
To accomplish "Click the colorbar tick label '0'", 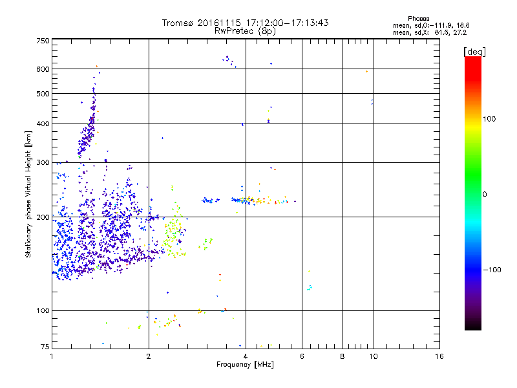I will click(x=484, y=194).
